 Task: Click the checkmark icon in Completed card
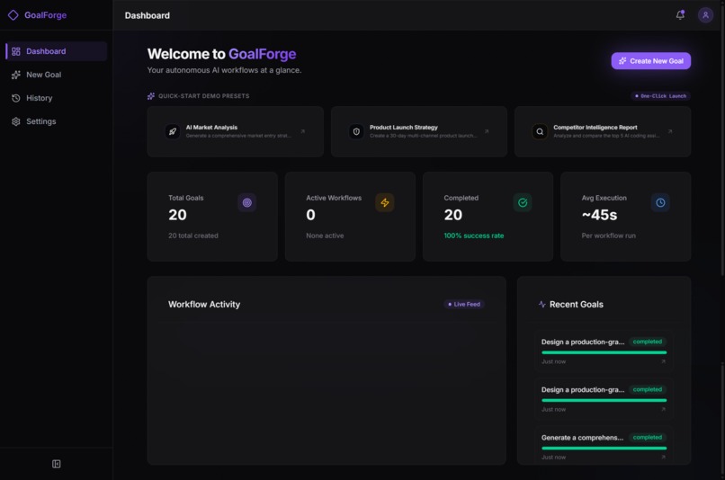click(523, 202)
